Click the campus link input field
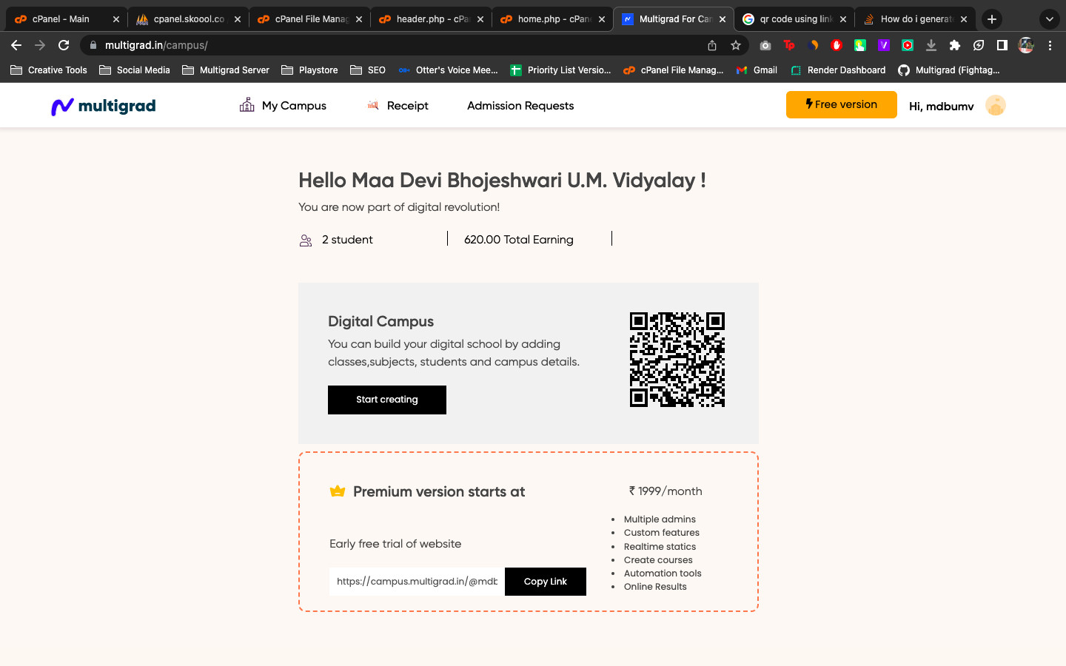Image resolution: width=1066 pixels, height=666 pixels. pyautogui.click(x=417, y=582)
